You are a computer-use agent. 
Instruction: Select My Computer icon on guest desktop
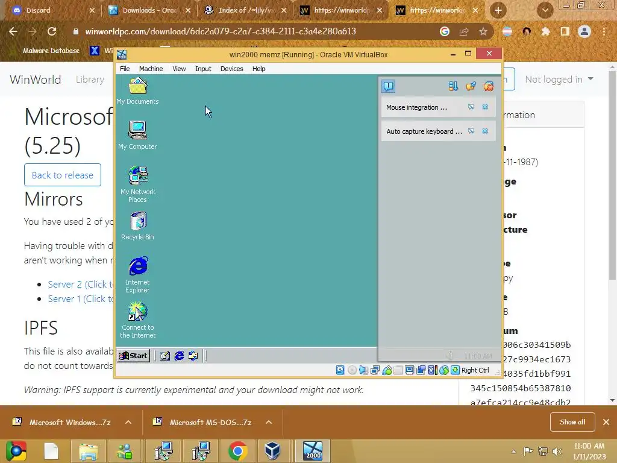tap(137, 136)
